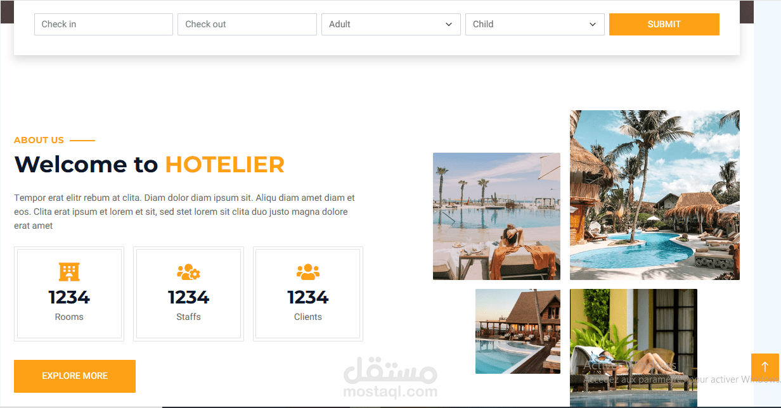This screenshot has width=781, height=408.
Task: Click the back-to-top arrow button
Action: [765, 367]
